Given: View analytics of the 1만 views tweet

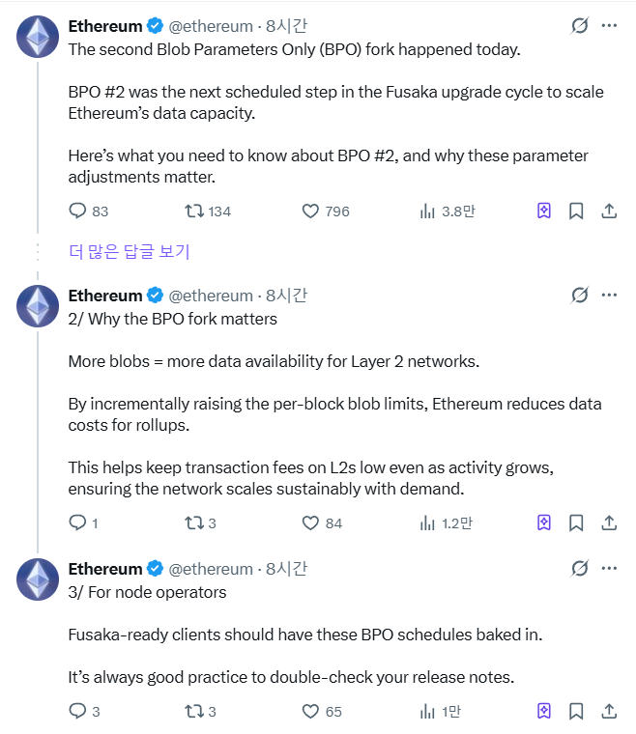Looking at the screenshot, I should [x=426, y=712].
